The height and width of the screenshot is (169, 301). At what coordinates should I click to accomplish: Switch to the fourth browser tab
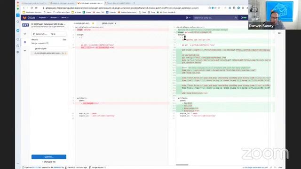[118, 3]
